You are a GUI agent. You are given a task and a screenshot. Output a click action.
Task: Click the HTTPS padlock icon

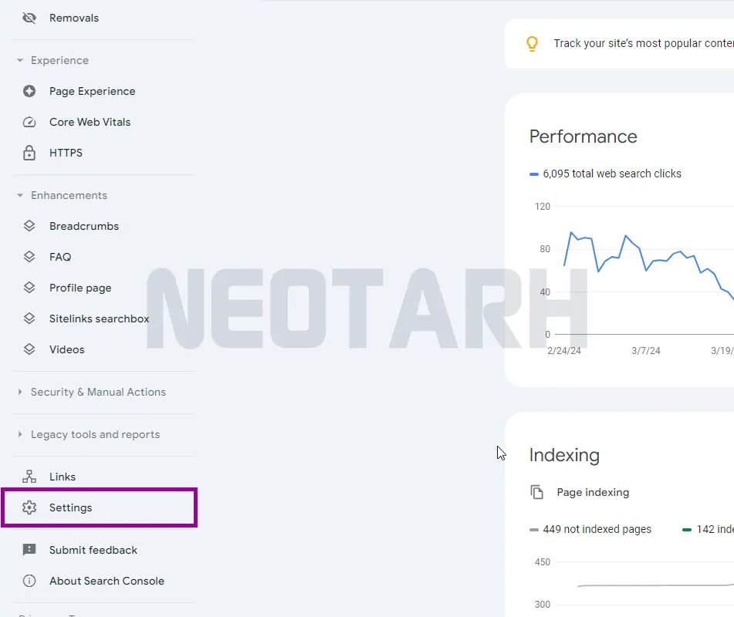point(29,153)
